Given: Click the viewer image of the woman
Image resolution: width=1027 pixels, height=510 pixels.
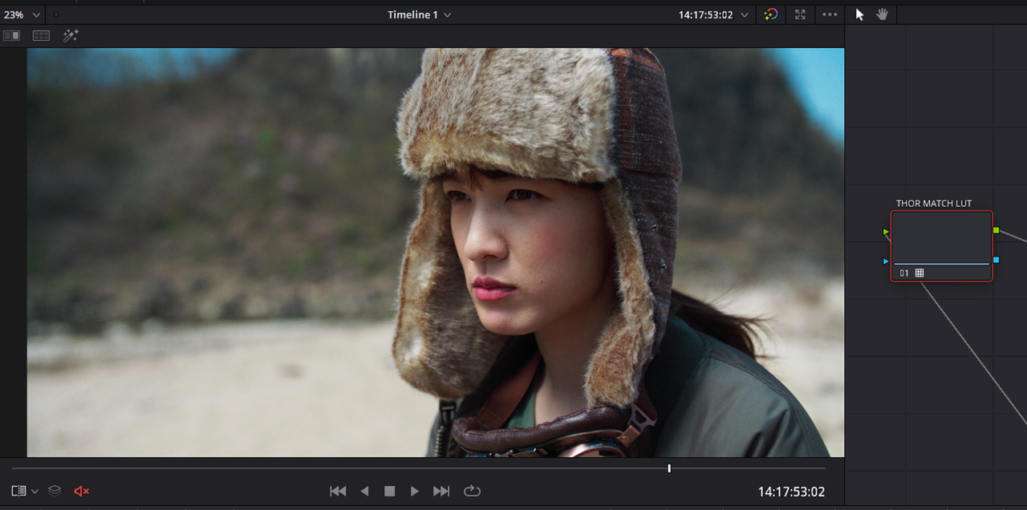Looking at the screenshot, I should pos(436,253).
